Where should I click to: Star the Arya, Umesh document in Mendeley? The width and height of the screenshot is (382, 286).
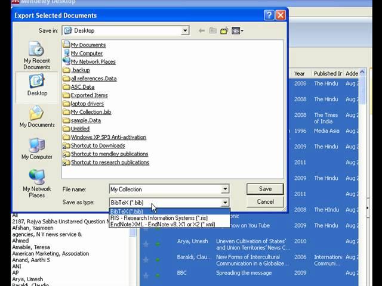pyautogui.click(x=146, y=244)
